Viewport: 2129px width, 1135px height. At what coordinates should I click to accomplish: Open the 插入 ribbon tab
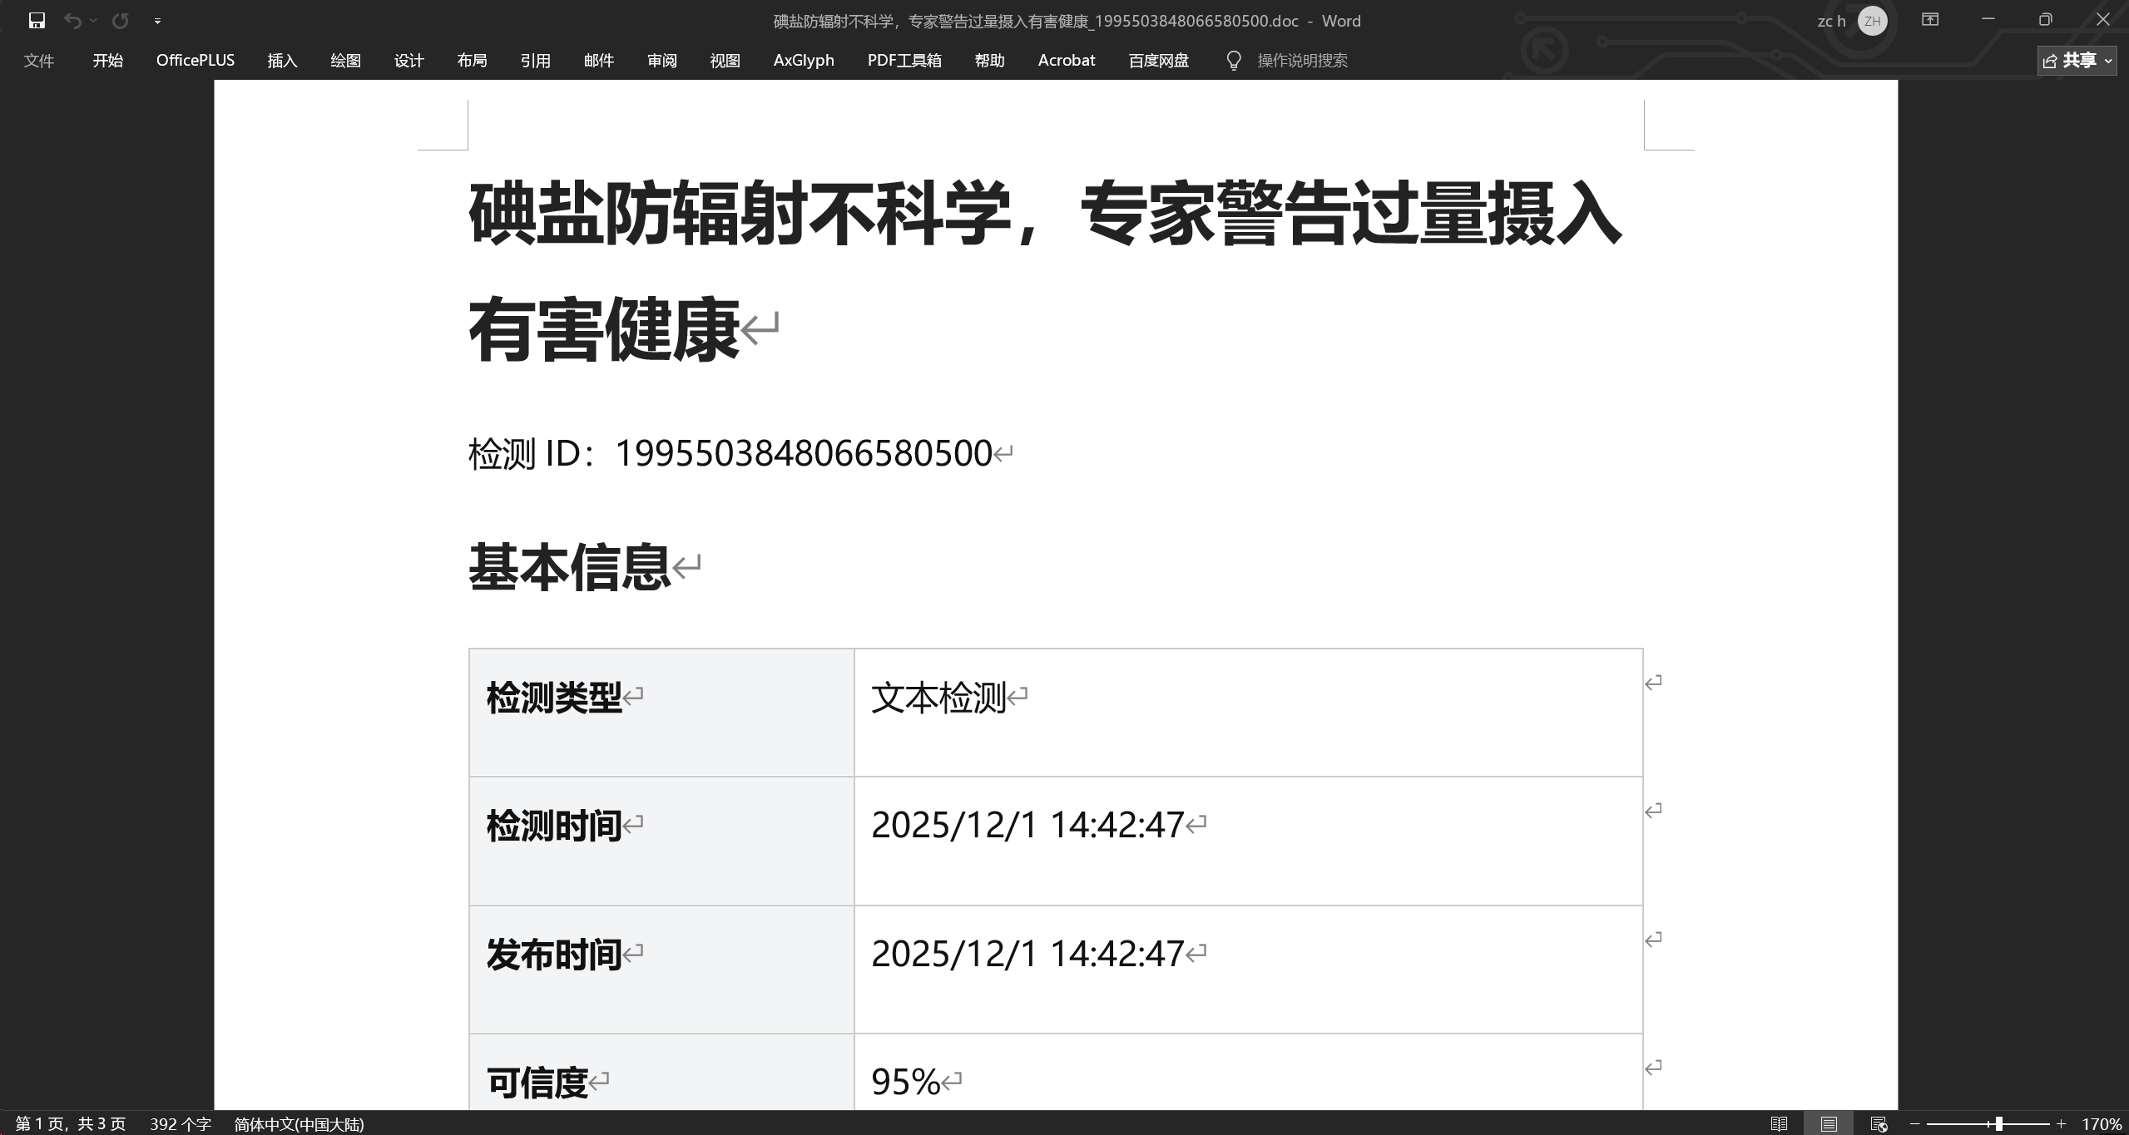282,61
